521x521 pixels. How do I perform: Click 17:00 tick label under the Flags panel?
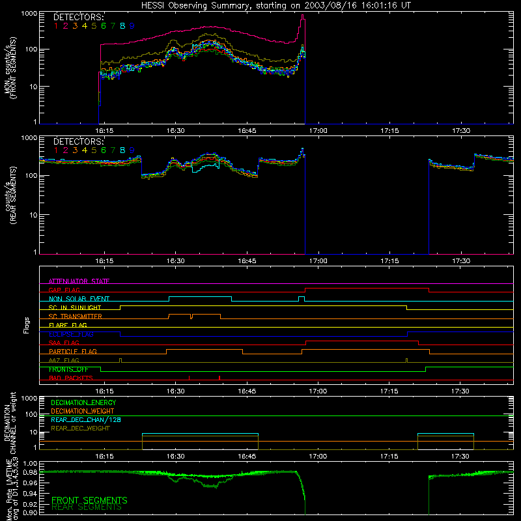(318, 391)
